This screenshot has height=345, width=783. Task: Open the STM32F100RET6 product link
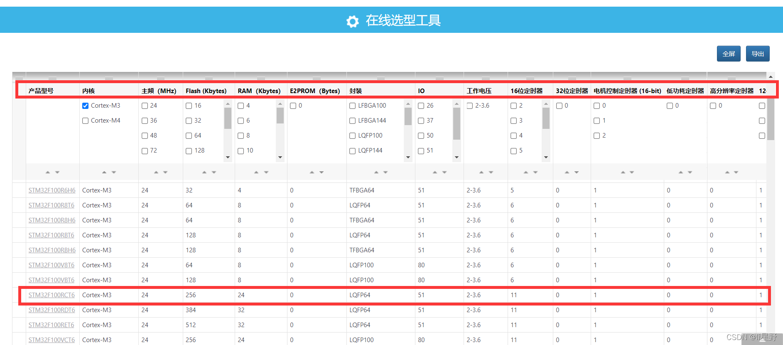[51, 325]
